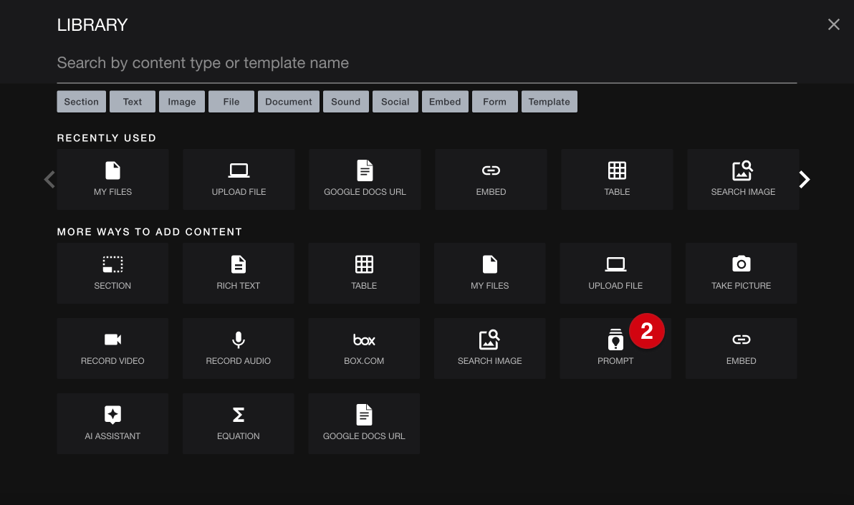
Task: Show next Recently Used items with right chevron
Action: [x=805, y=179]
